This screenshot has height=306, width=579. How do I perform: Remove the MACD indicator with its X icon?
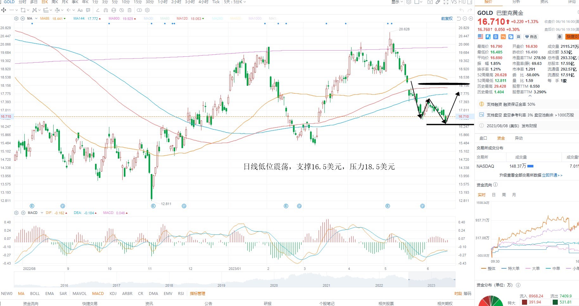pyautogui.click(x=23, y=213)
